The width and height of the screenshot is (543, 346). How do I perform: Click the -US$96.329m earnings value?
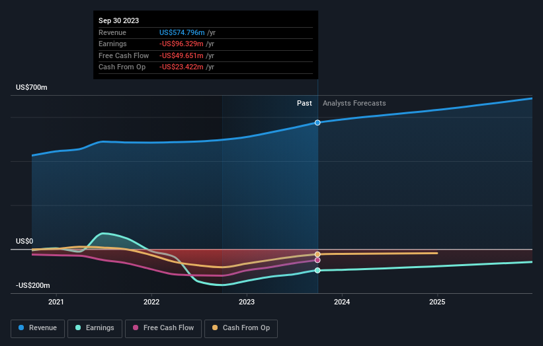181,44
